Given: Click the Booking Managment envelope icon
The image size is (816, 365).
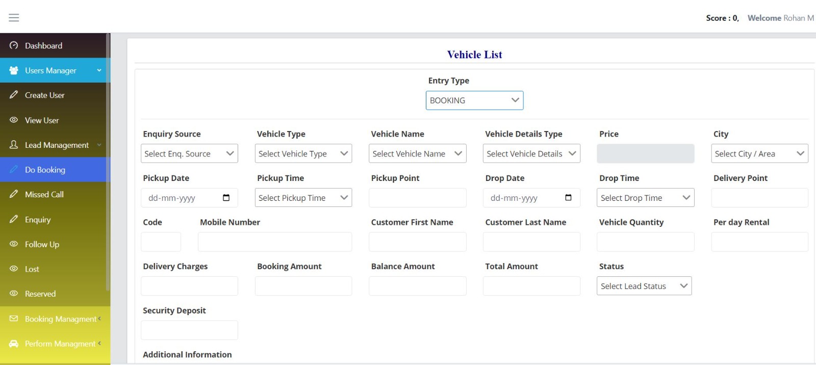Looking at the screenshot, I should [x=14, y=319].
